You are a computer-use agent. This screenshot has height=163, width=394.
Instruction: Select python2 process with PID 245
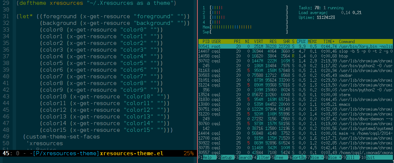[296, 66]
